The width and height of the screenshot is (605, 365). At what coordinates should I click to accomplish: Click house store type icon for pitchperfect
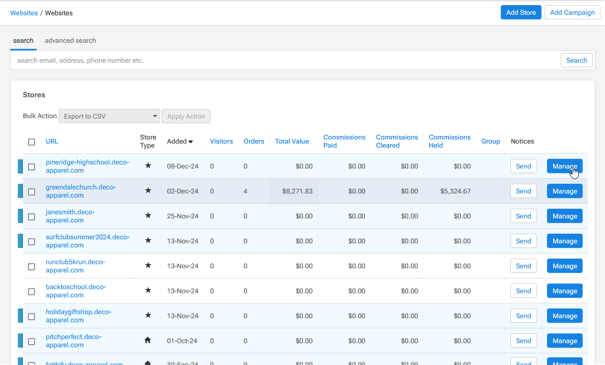[x=148, y=340]
